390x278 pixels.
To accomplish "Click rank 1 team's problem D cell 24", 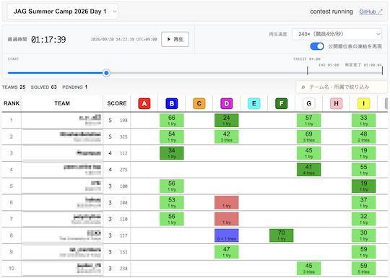I will [x=227, y=121].
